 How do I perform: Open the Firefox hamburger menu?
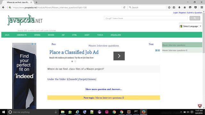(202, 7)
